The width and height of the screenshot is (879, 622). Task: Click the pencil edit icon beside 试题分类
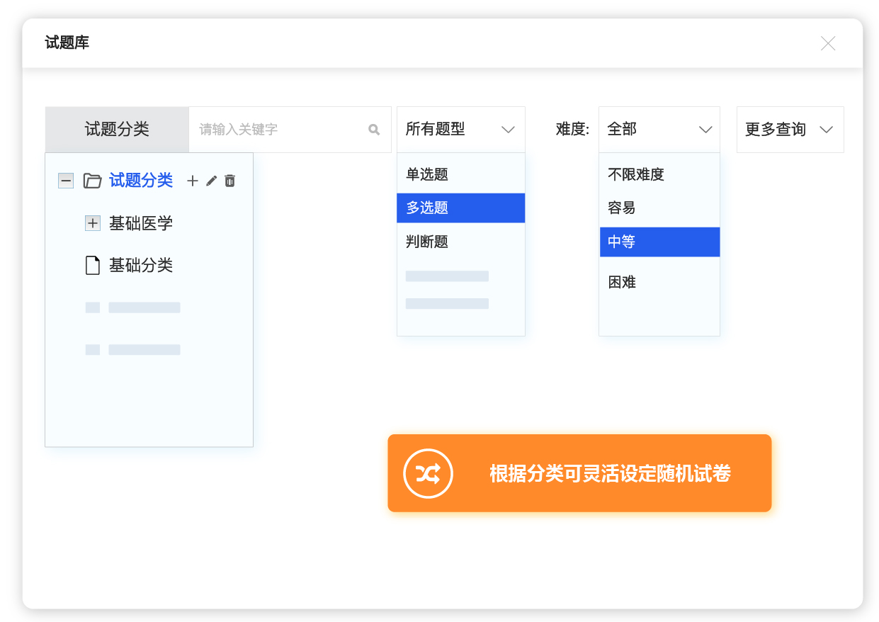point(211,181)
